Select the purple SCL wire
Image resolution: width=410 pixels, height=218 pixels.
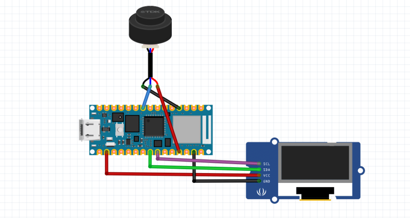point(209,161)
